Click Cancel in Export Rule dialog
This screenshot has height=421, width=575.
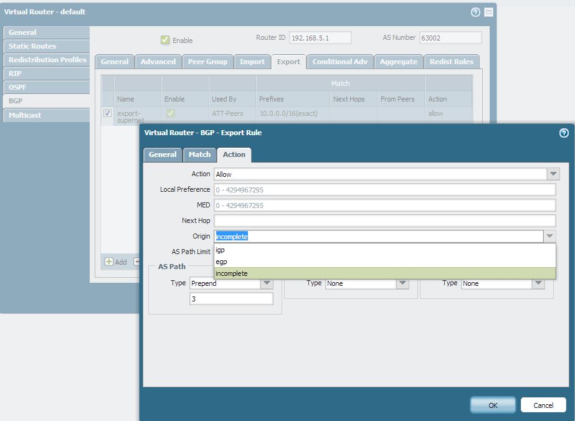click(543, 405)
